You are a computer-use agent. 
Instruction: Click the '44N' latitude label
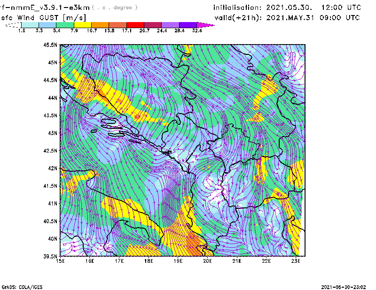(x=53, y=98)
